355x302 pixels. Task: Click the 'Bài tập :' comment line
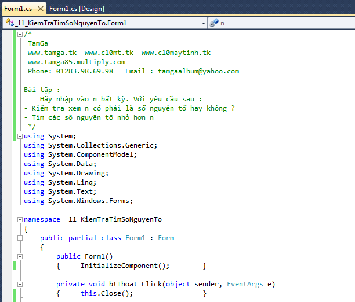tap(42, 90)
